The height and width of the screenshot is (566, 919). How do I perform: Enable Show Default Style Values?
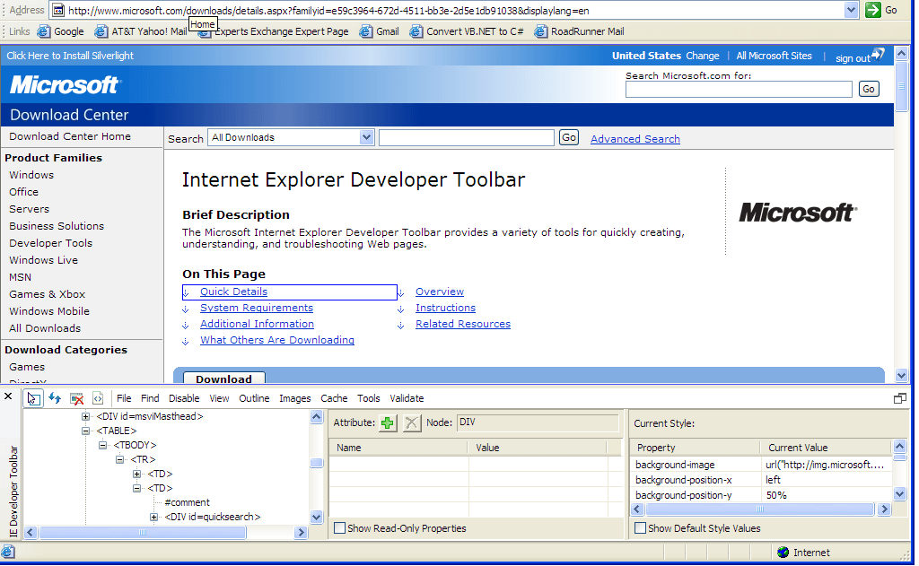point(640,528)
